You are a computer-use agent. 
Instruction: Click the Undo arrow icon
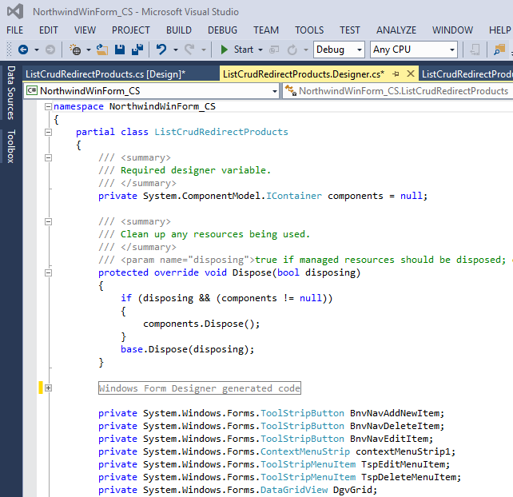click(161, 50)
